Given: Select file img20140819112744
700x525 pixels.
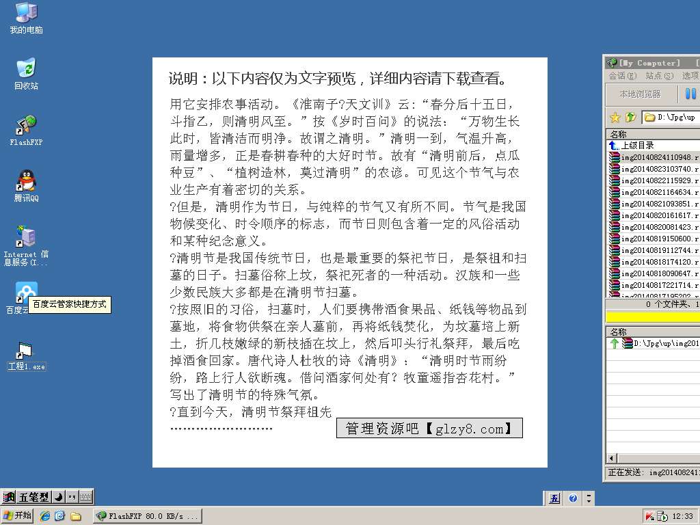Looking at the screenshot, I should tap(654, 250).
